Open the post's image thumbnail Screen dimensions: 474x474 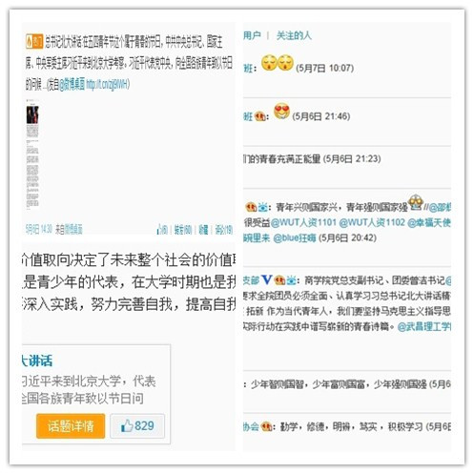[x=32, y=154]
